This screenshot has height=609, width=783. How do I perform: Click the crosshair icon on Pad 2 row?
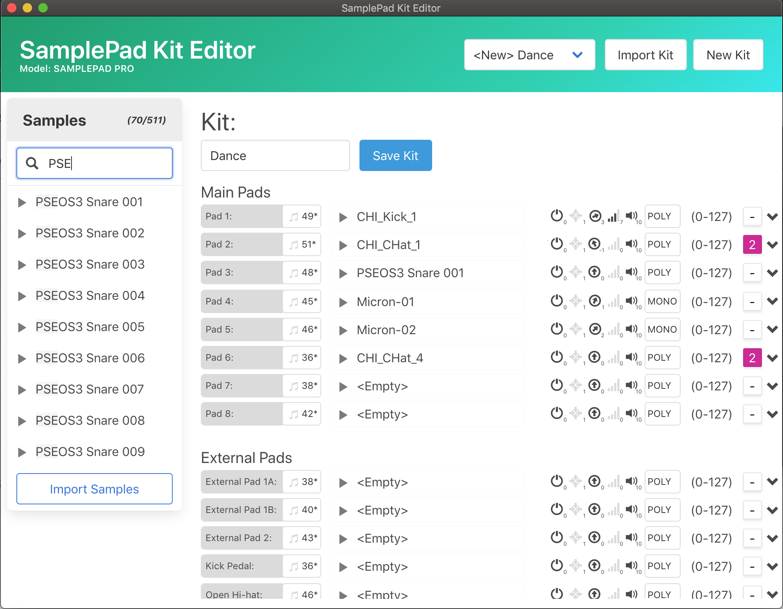(576, 244)
